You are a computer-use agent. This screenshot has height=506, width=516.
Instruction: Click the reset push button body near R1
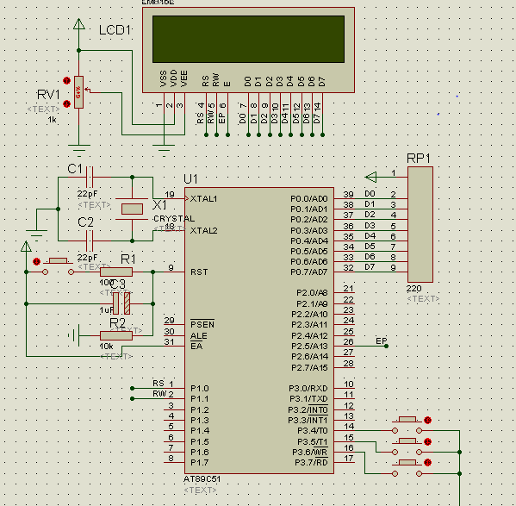tap(58, 260)
